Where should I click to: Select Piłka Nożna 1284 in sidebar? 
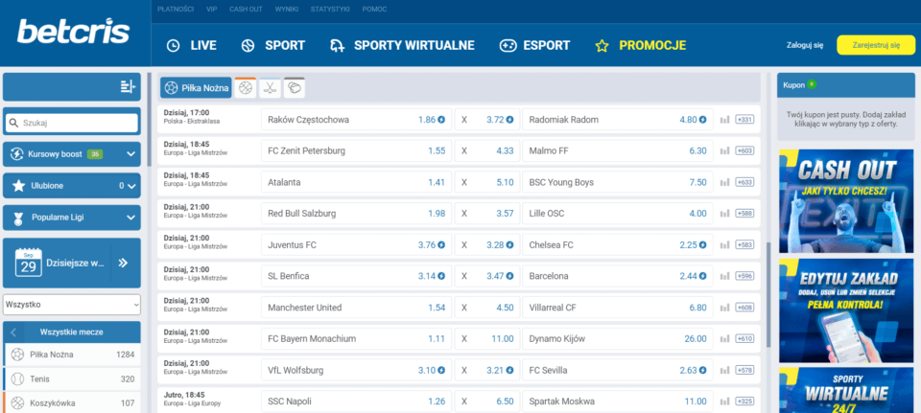coord(72,355)
